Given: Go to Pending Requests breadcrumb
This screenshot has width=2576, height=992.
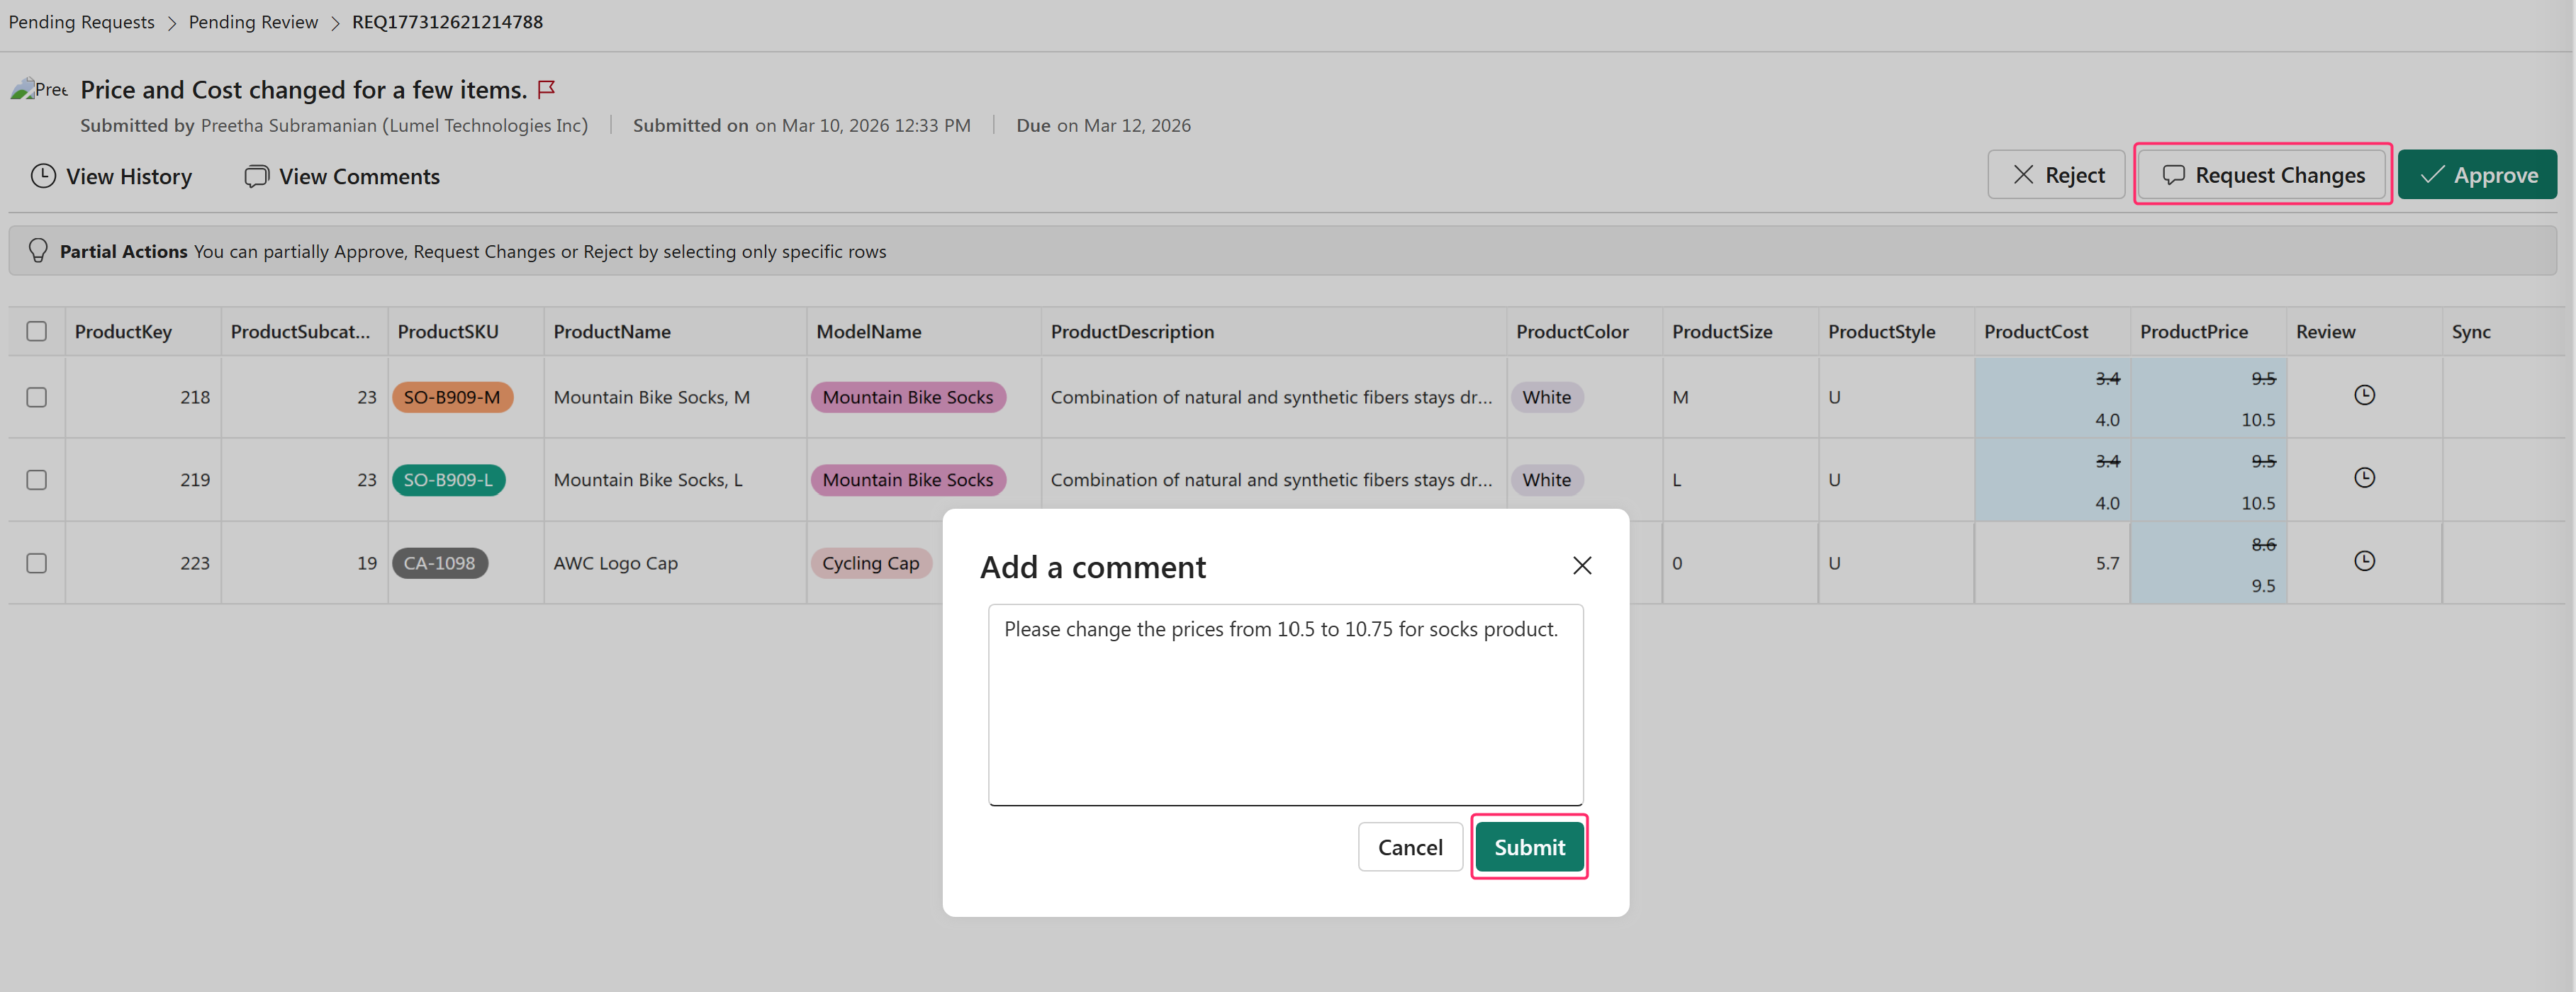Looking at the screenshot, I should 82,22.
